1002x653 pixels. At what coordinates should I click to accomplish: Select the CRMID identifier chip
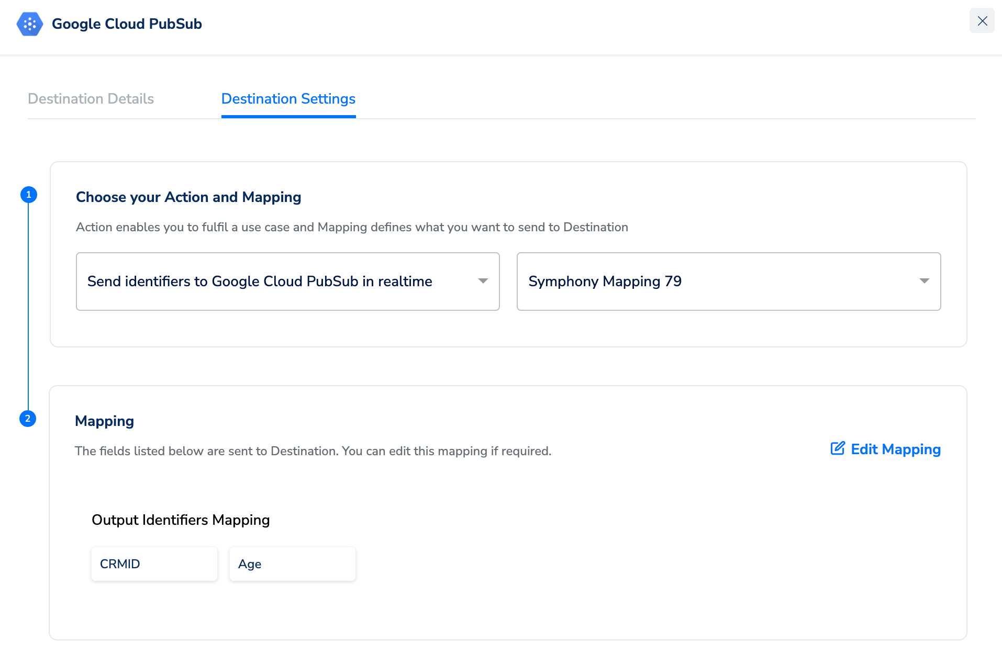click(154, 564)
